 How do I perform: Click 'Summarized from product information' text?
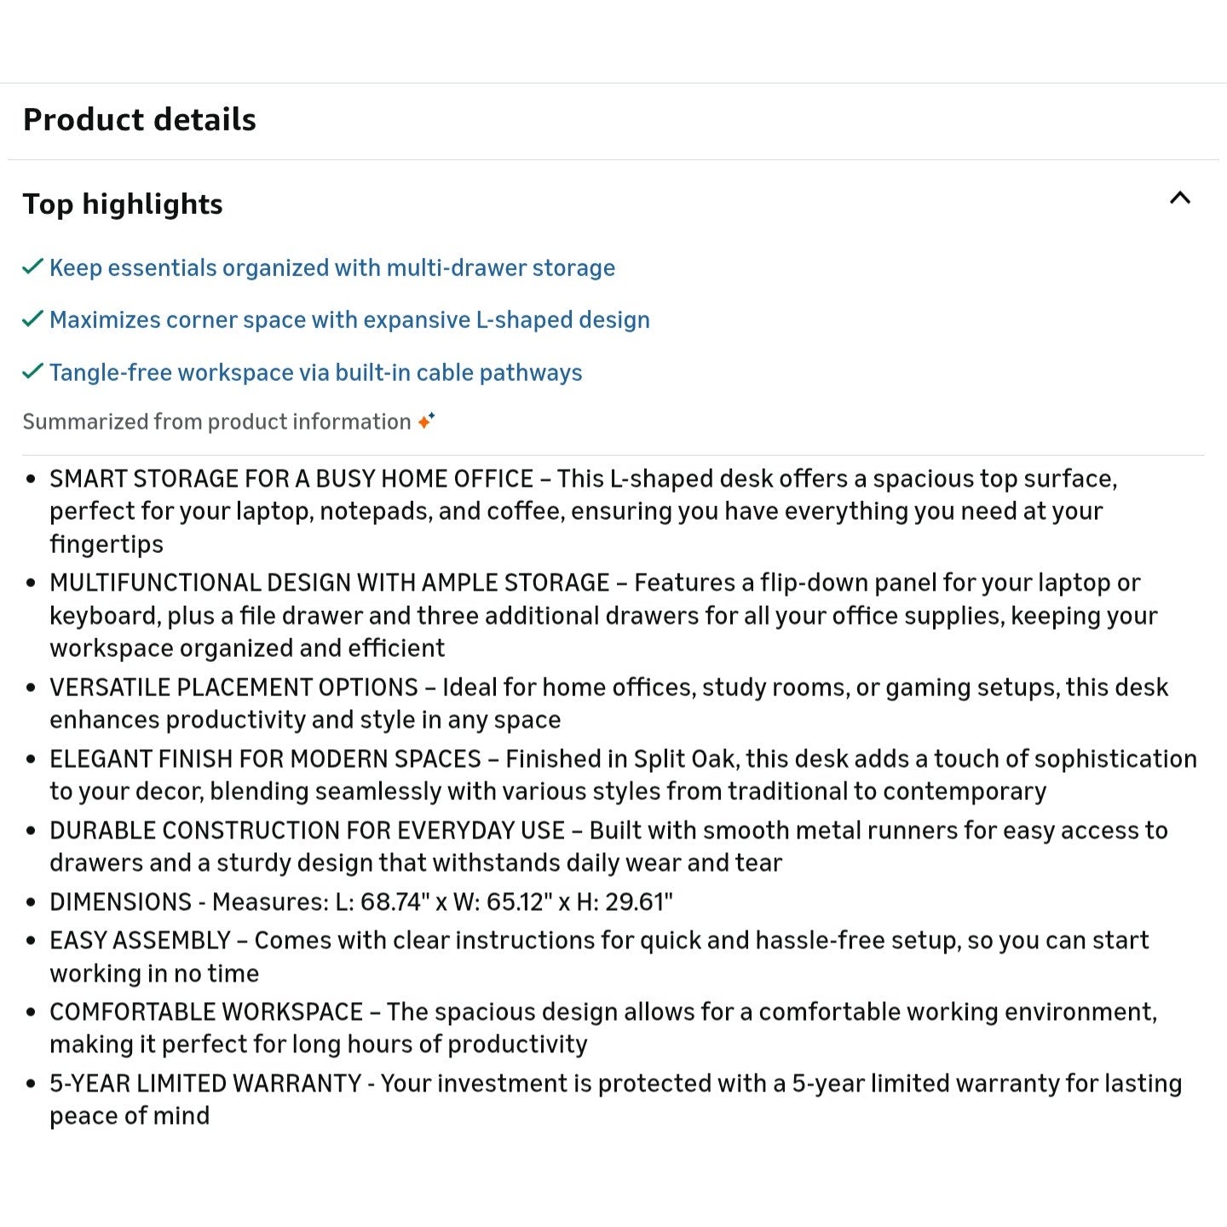[x=216, y=422]
